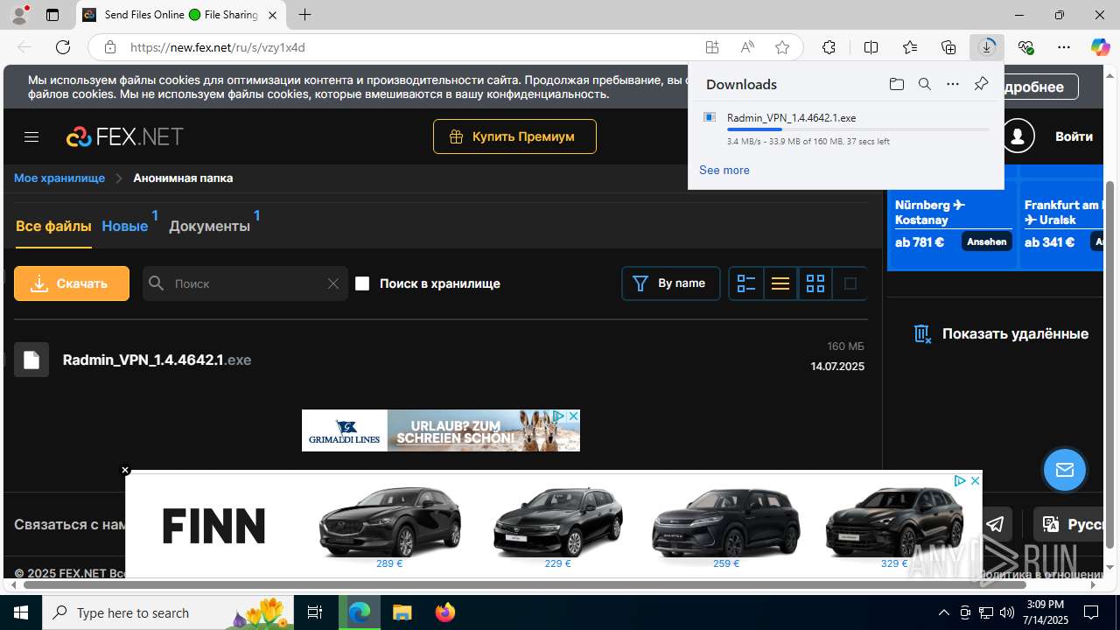1120x630 pixels.
Task: Close the Grimaldi Lines ad
Action: point(573,416)
